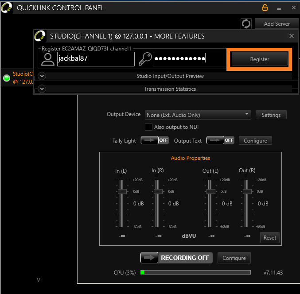Select the Studio channel server entry
The width and height of the screenshot is (300, 294).
point(17,78)
